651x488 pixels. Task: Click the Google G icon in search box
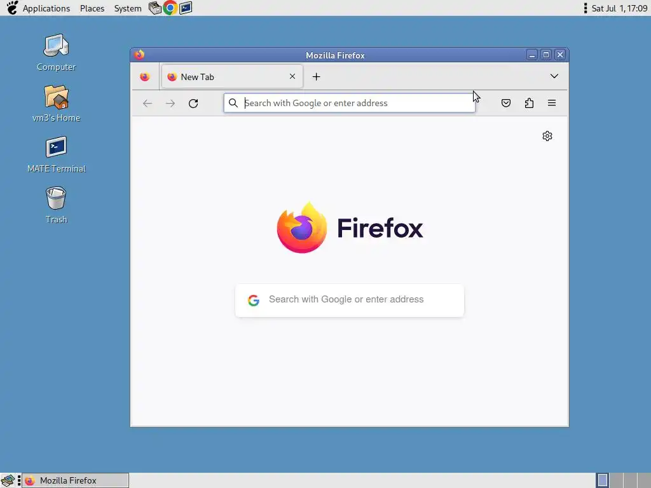pyautogui.click(x=253, y=300)
